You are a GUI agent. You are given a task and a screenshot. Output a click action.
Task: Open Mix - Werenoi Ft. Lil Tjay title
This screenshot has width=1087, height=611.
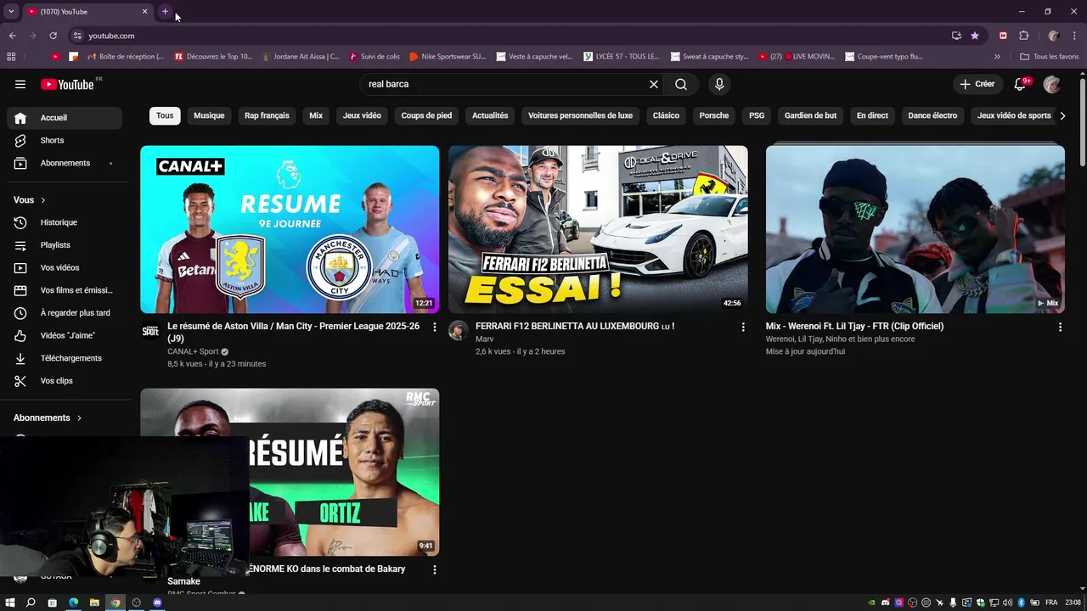click(x=854, y=326)
